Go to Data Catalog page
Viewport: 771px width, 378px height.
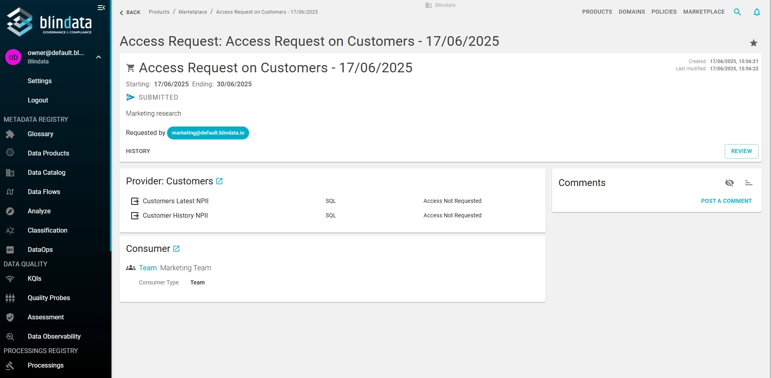pyautogui.click(x=46, y=172)
